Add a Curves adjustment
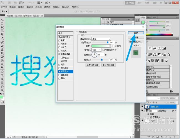Viewport: 180px width, 139px height. pyautogui.click(x=159, y=48)
